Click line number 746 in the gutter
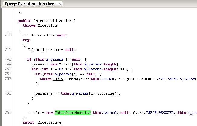The image size is (197, 126). pos(8,50)
